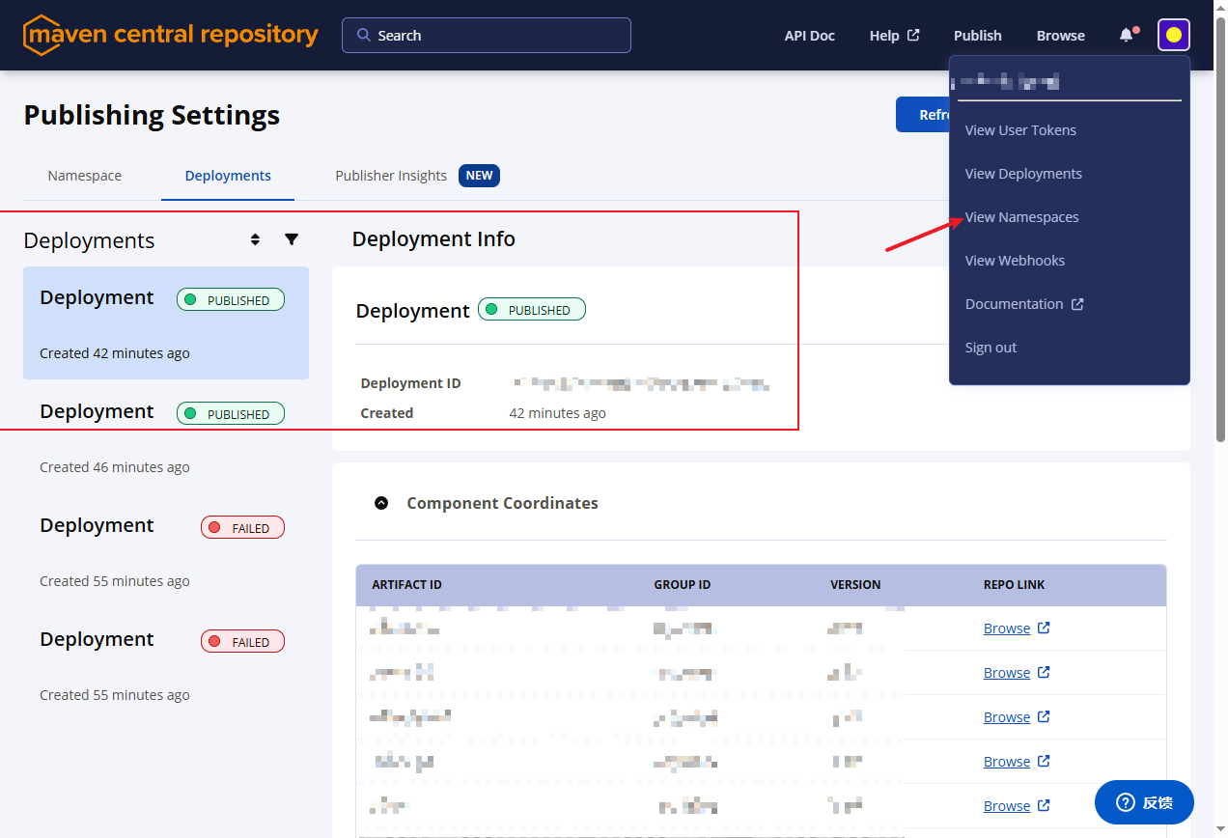This screenshot has width=1228, height=838.
Task: Click the Deployment ID label
Action: 410,383
